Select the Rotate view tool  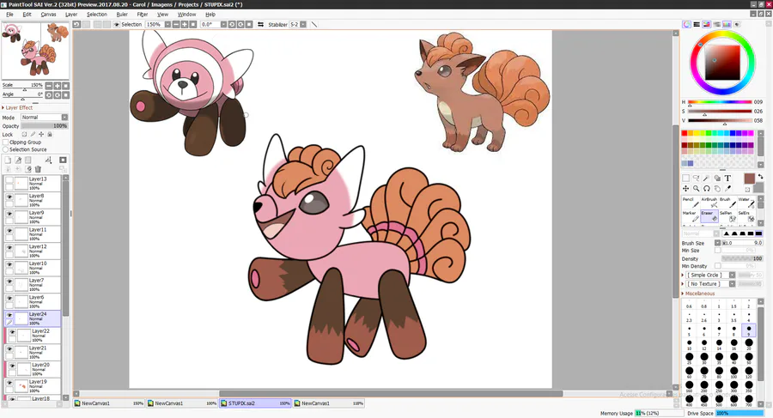pos(707,188)
